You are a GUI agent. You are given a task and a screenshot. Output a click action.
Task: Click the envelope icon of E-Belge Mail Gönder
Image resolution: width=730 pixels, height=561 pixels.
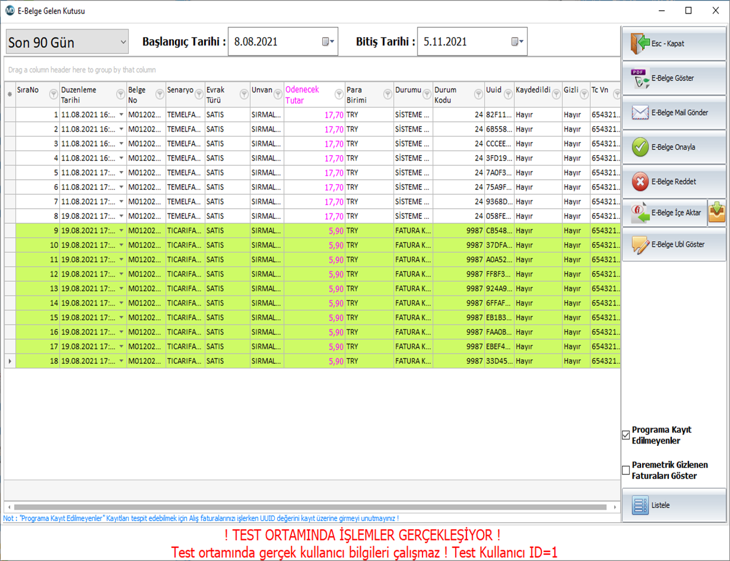point(640,112)
